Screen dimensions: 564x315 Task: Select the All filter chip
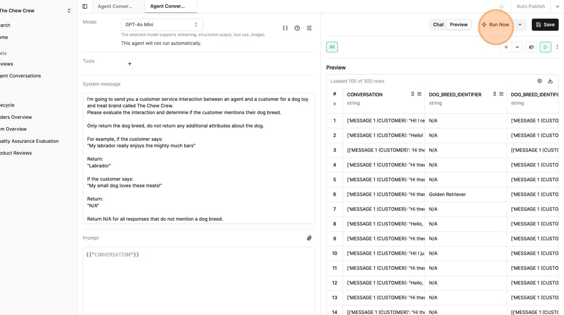332,47
